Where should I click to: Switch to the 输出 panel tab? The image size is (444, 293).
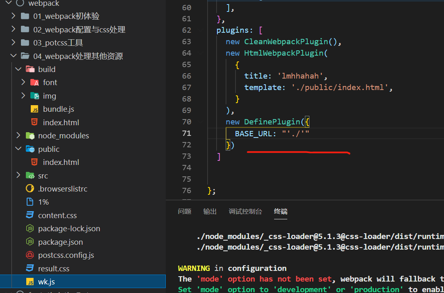[210, 211]
